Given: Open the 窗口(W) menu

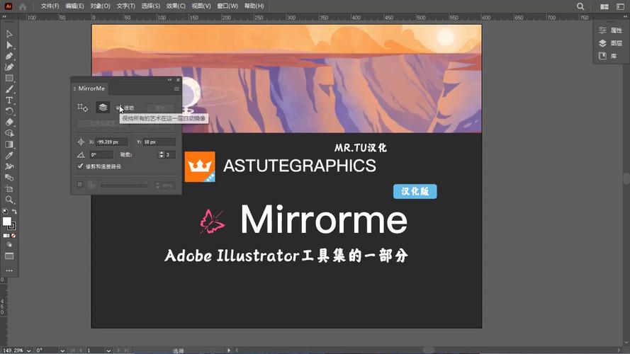Looking at the screenshot, I should 227,6.
